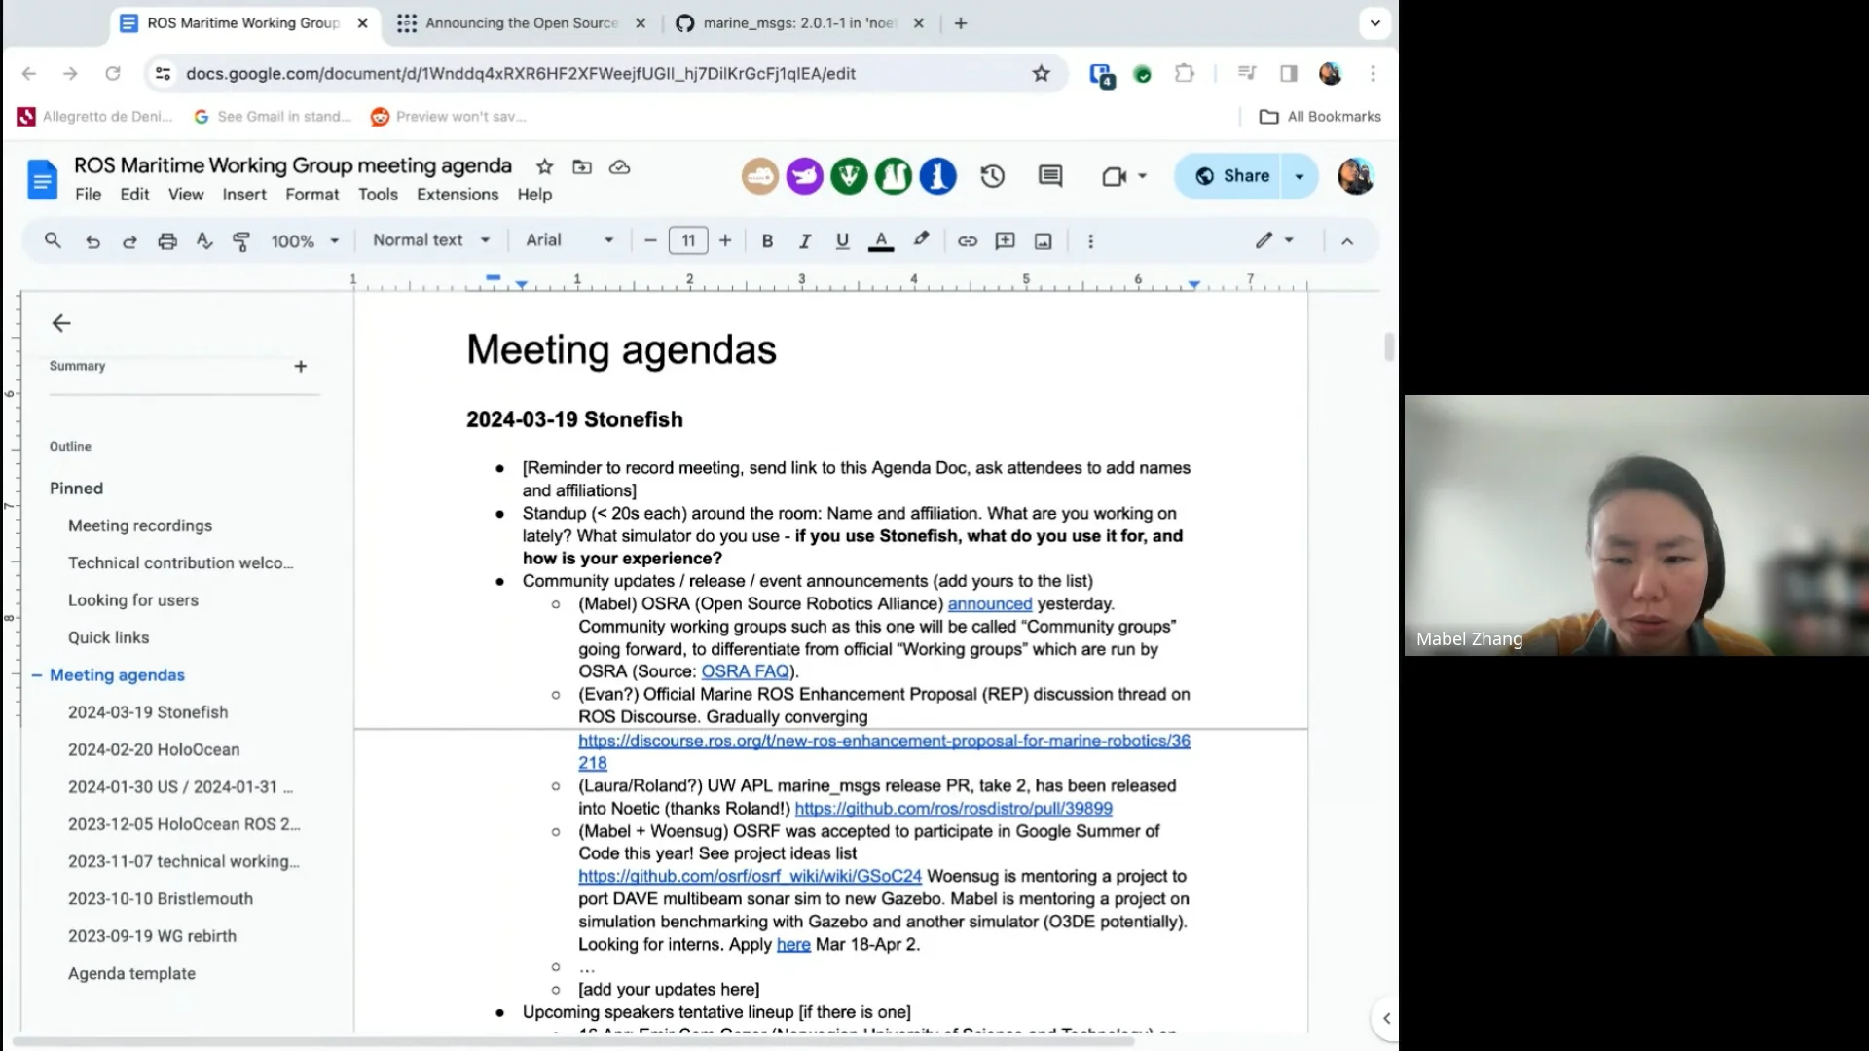The image size is (1869, 1051).
Task: Toggle italic formatting
Action: (805, 241)
